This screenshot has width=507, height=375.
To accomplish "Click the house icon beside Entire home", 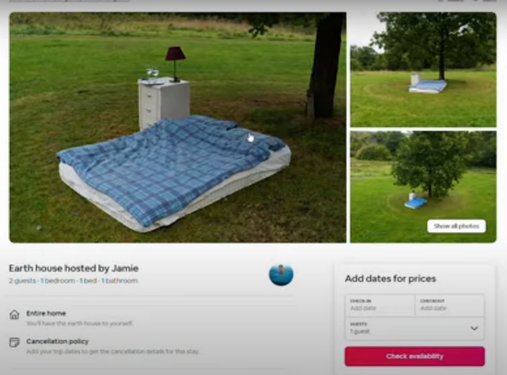I will tap(14, 315).
